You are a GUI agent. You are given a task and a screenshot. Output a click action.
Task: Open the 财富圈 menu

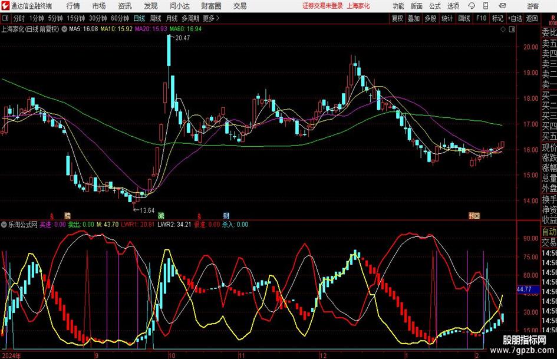[211, 6]
